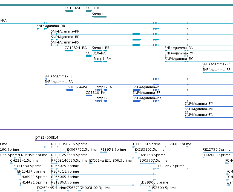
Task: Click the purple DME1-008I14 start marker
Action: [x=37, y=140]
